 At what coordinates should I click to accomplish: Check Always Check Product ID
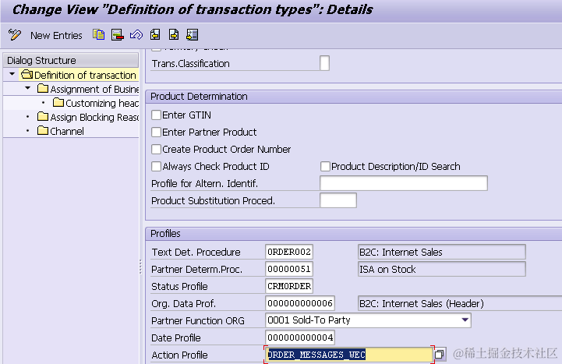click(156, 167)
